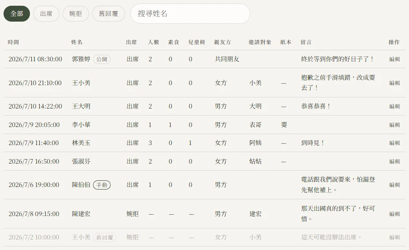Click timestamp 2026/7/11 08:30:00
Image resolution: width=409 pixels, height=250 pixels.
tap(35, 59)
